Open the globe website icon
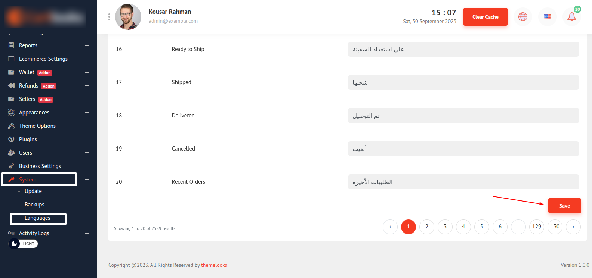This screenshot has height=278, width=592. tap(522, 17)
